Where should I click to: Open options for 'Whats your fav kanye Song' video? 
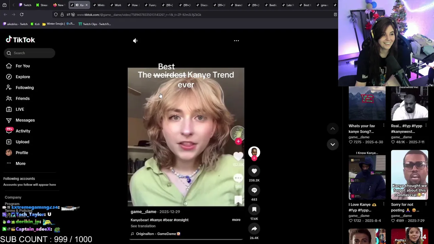[x=383, y=126]
